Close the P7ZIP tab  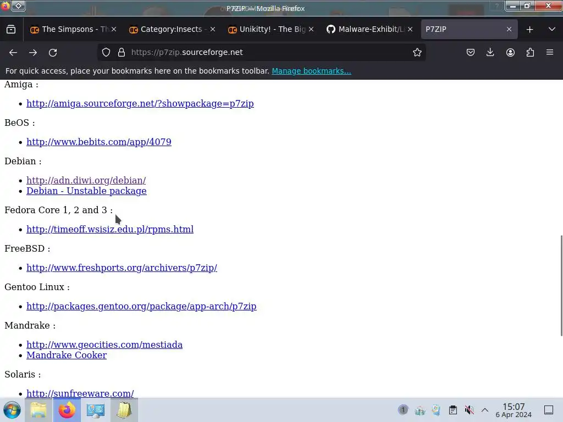pos(509,29)
